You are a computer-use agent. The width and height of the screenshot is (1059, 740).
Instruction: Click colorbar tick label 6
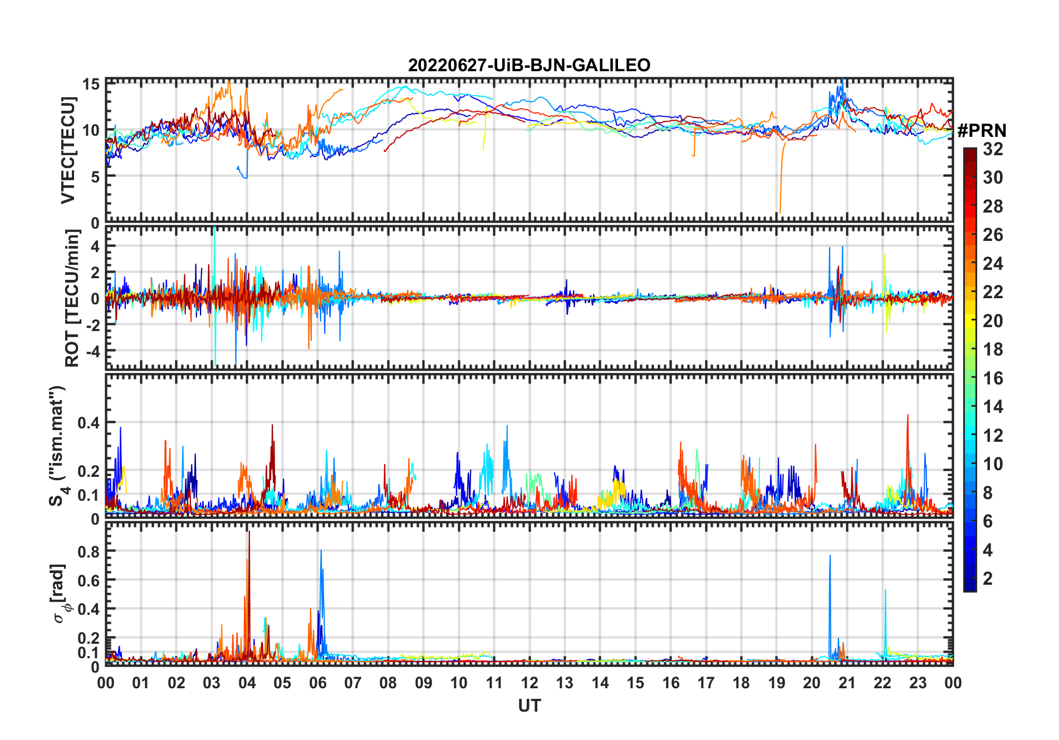(x=988, y=521)
